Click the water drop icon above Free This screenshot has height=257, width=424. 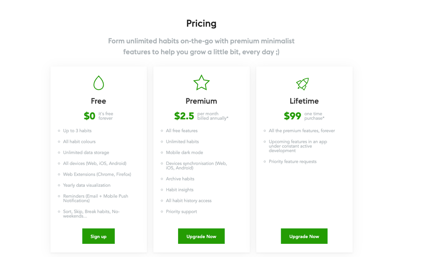tap(99, 83)
